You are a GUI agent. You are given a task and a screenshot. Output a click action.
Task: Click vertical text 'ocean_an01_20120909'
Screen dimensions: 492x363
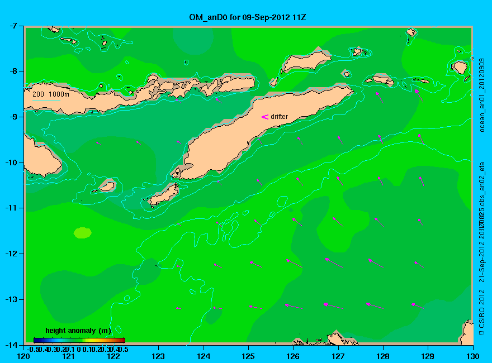pyautogui.click(x=482, y=95)
